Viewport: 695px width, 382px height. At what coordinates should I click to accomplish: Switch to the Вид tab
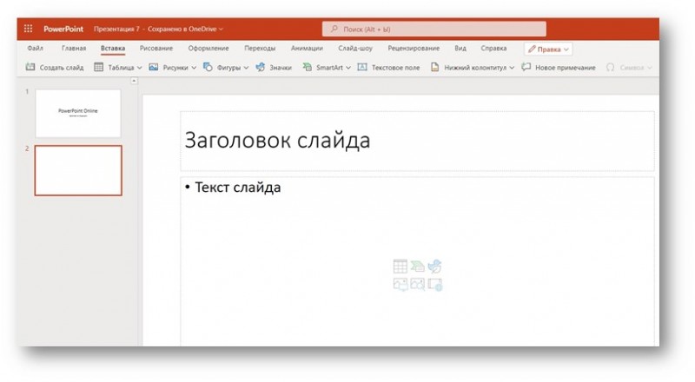(460, 48)
